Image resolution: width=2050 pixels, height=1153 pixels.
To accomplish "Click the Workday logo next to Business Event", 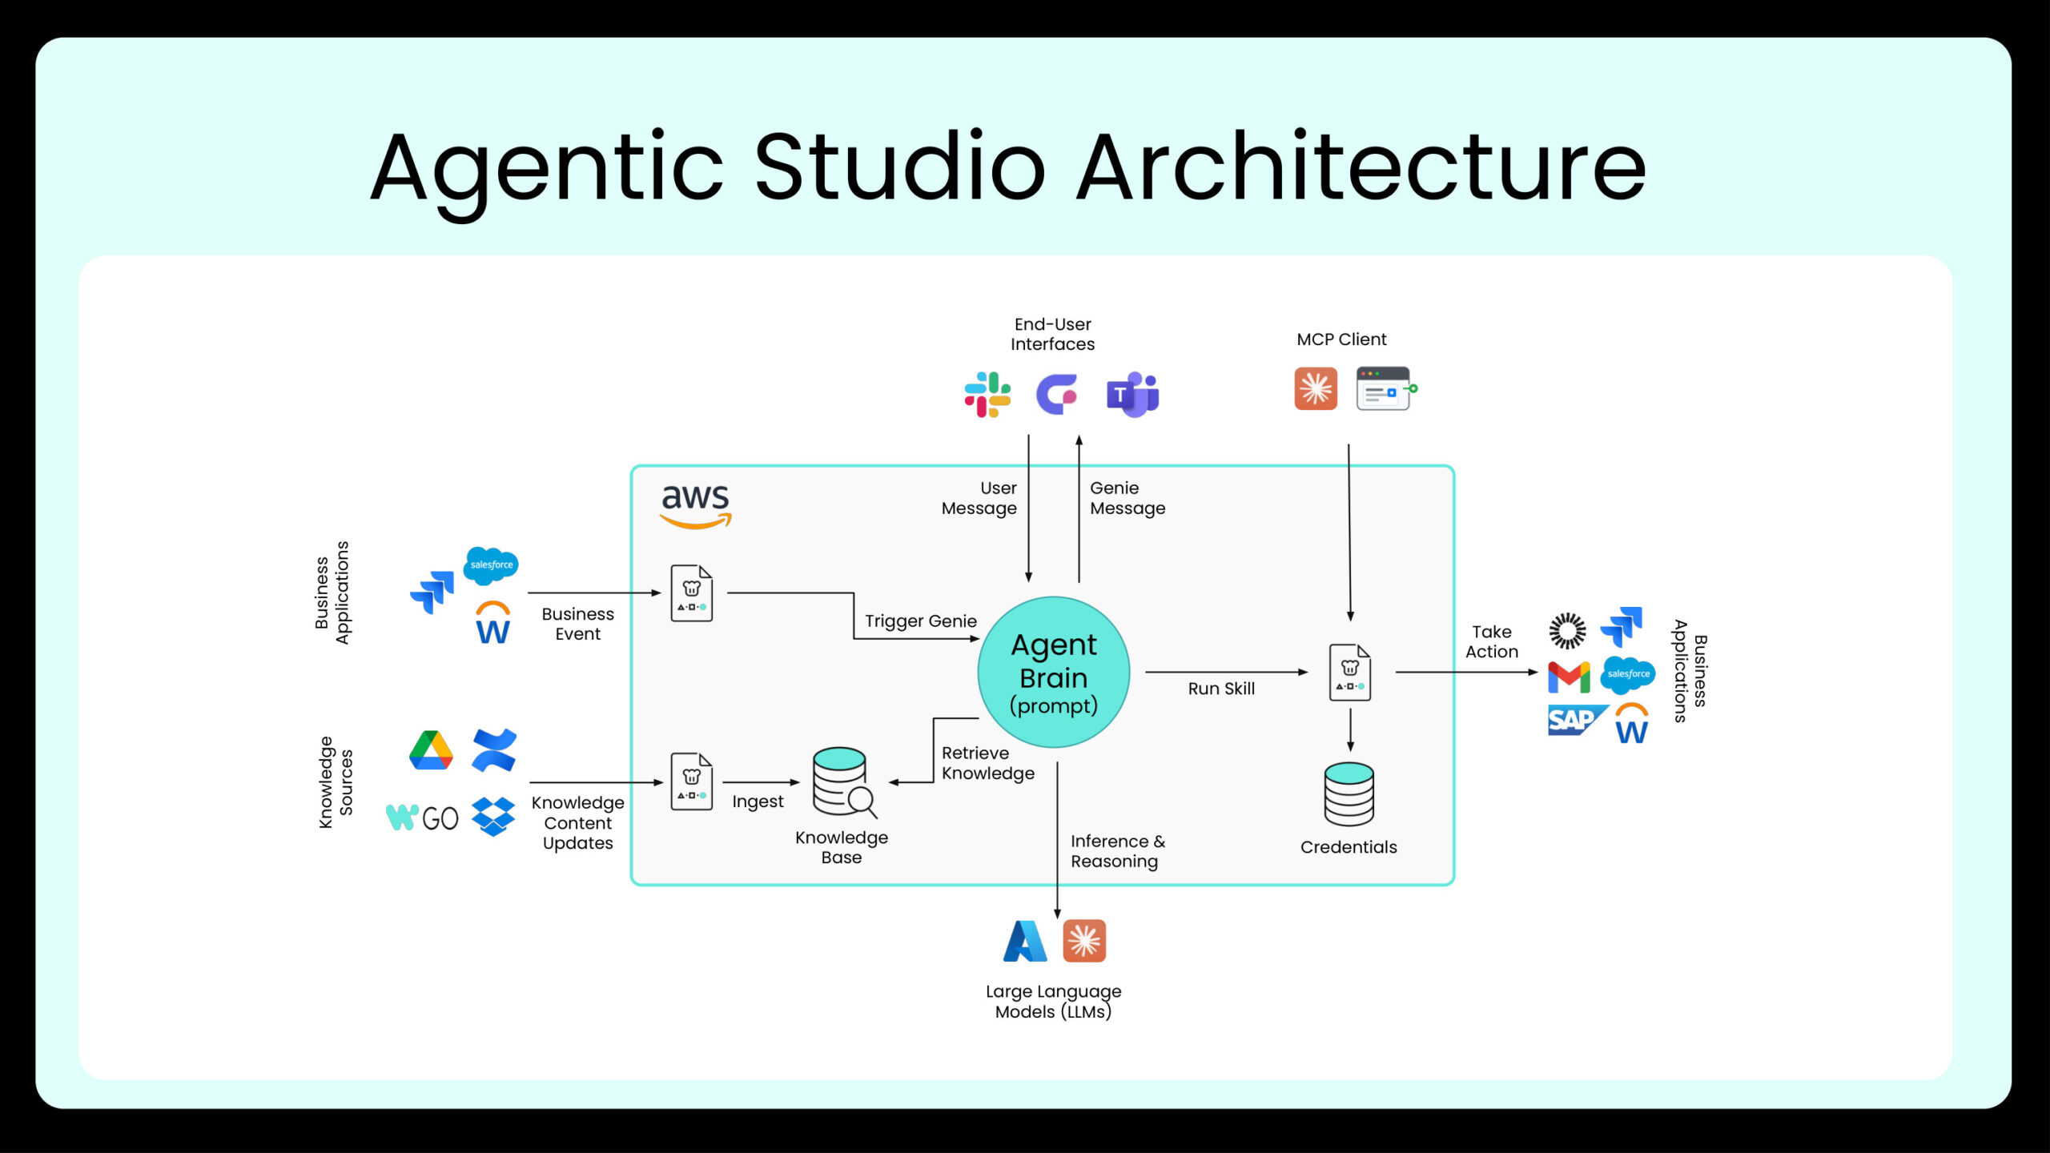I will pos(492,622).
